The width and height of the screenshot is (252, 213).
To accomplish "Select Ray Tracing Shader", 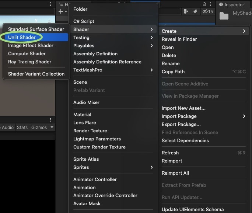I will 36,62.
